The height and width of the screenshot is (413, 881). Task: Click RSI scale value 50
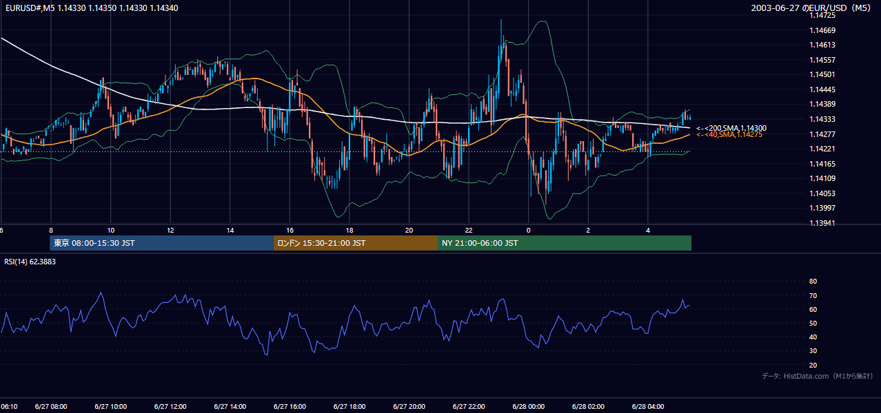pos(813,323)
